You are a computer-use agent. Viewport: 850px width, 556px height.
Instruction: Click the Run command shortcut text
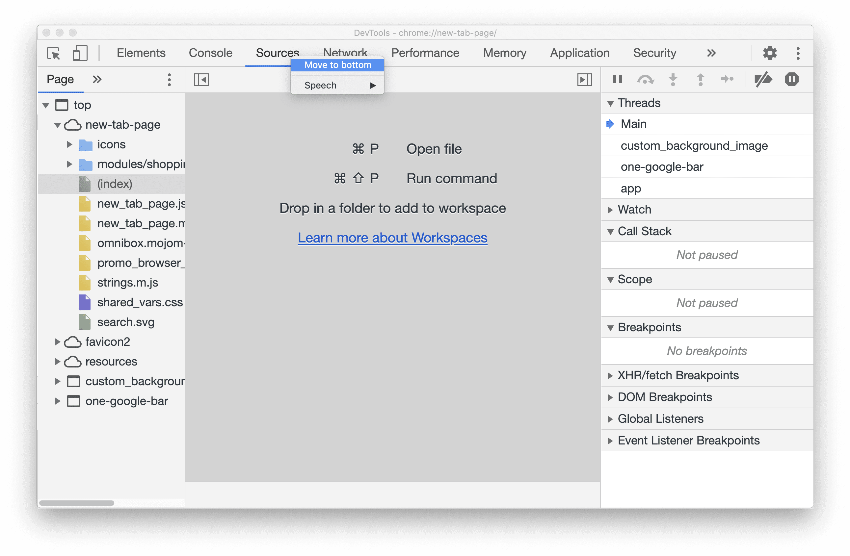(x=451, y=178)
